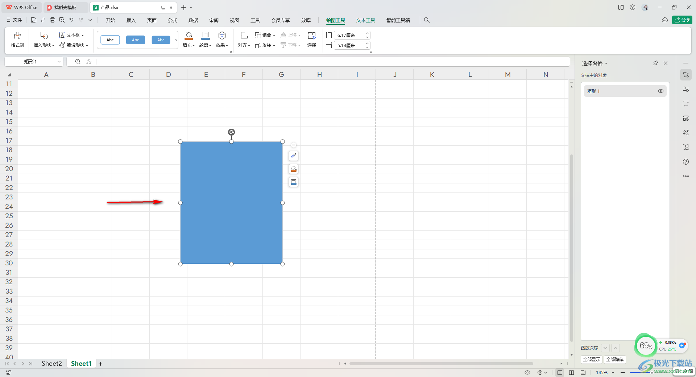696x377 pixels.
Task: Click the 3D cube icon in the title bar
Action: [633, 7]
